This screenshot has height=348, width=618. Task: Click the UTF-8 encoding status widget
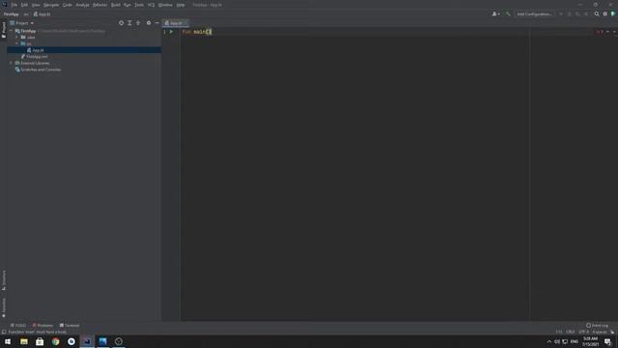(x=583, y=332)
